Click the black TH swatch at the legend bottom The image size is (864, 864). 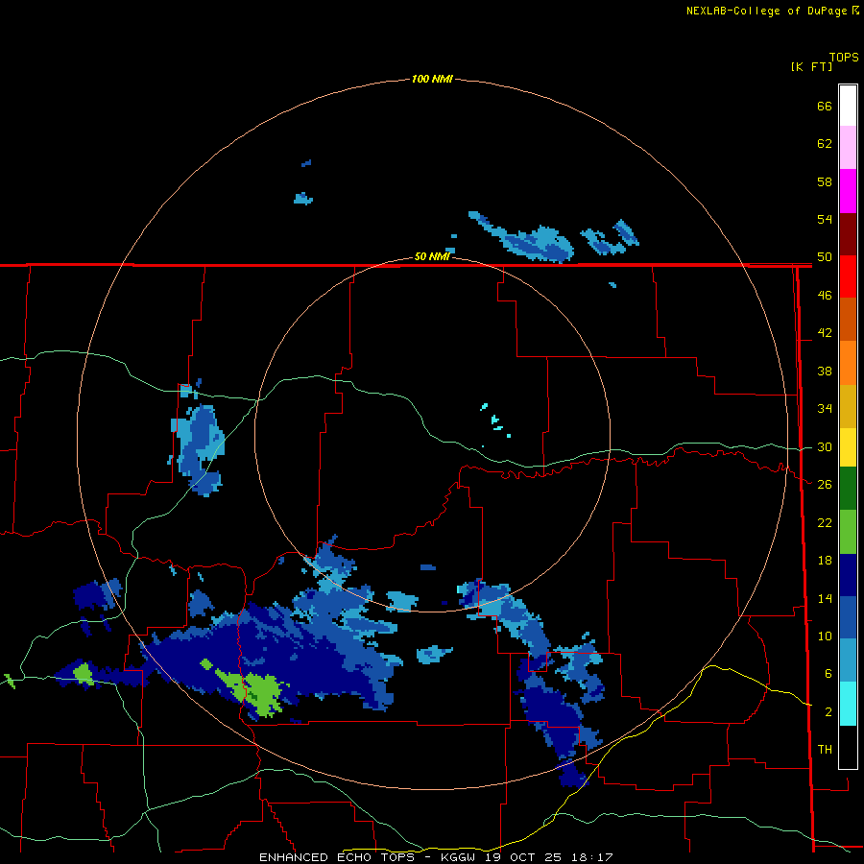tap(848, 747)
